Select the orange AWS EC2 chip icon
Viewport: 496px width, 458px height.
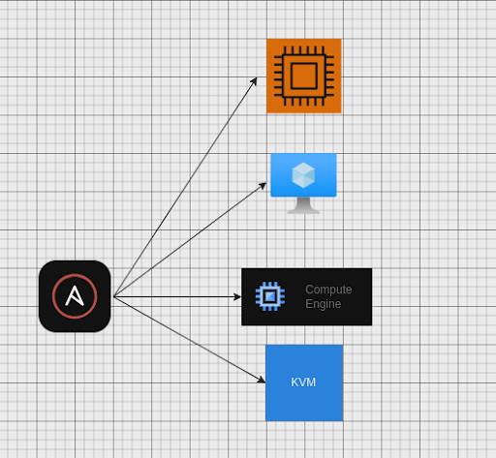tap(304, 76)
